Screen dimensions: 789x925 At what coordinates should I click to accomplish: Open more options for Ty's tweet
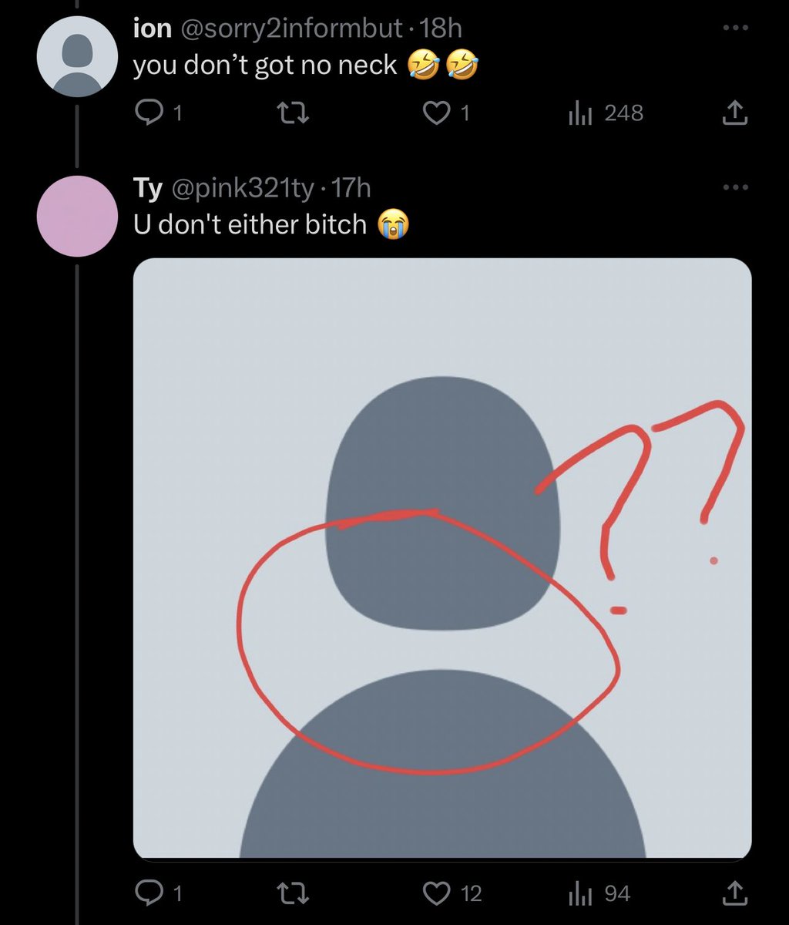[x=734, y=187]
